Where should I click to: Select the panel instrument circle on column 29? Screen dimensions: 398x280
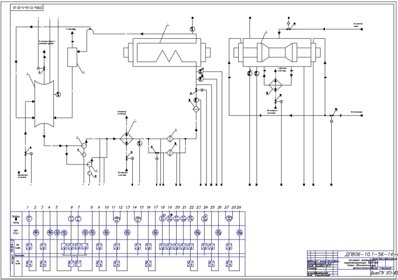pyautogui.click(x=239, y=232)
